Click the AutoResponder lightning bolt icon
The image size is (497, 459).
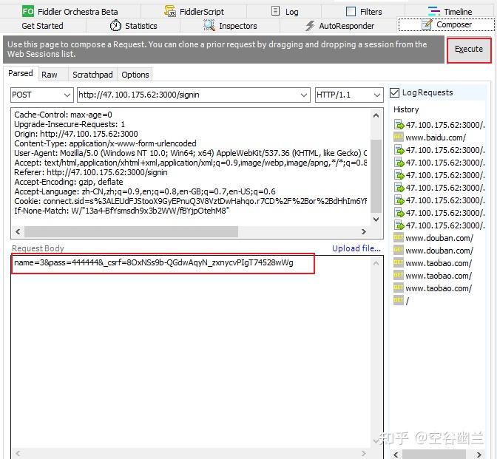pos(310,26)
